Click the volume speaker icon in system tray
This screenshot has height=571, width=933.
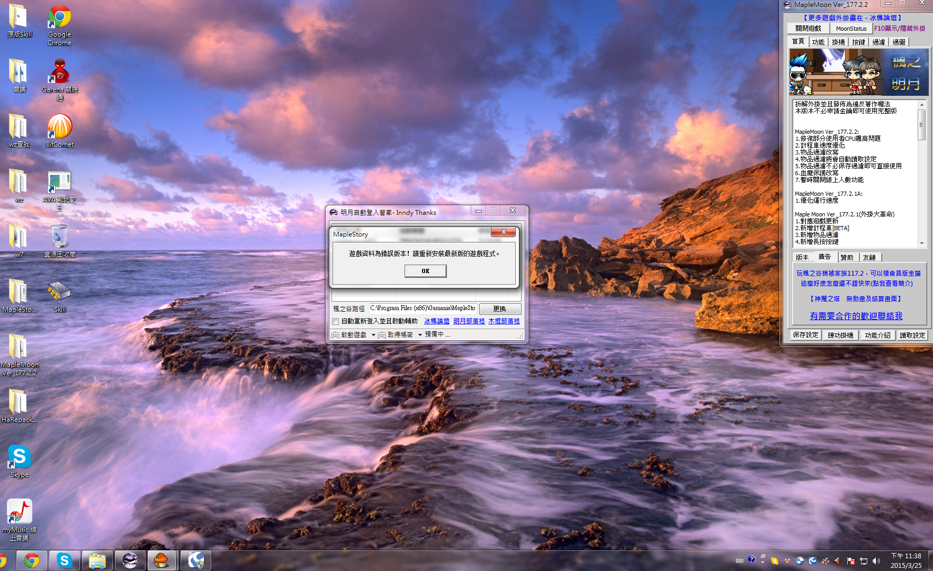(876, 561)
